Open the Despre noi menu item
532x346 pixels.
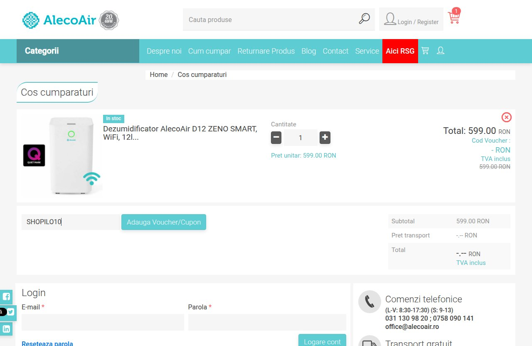(x=164, y=51)
